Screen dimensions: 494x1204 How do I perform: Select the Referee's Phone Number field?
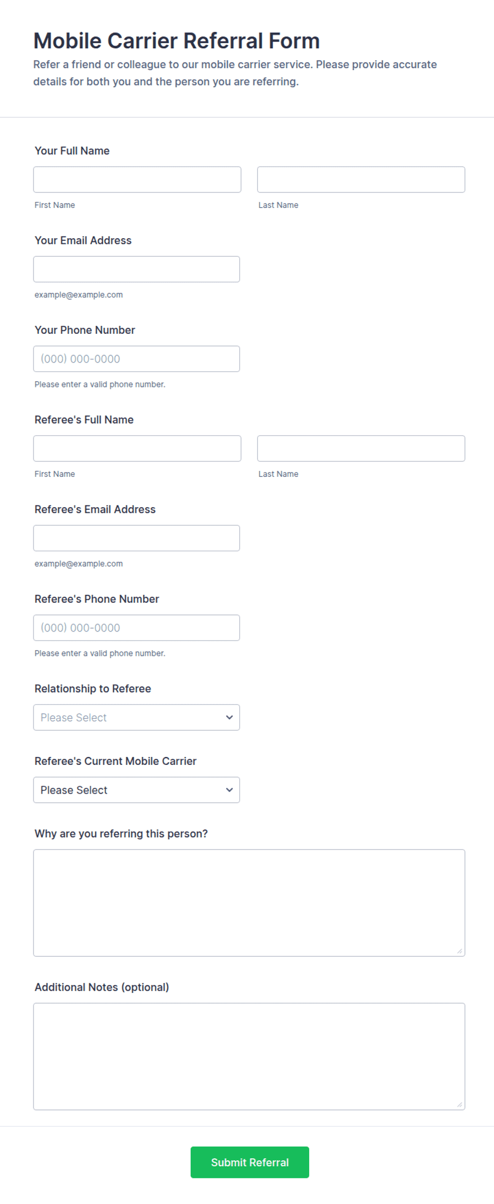point(137,628)
